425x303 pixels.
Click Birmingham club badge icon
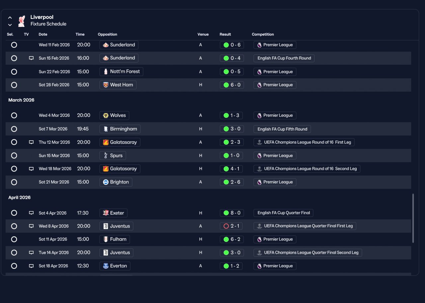point(106,129)
